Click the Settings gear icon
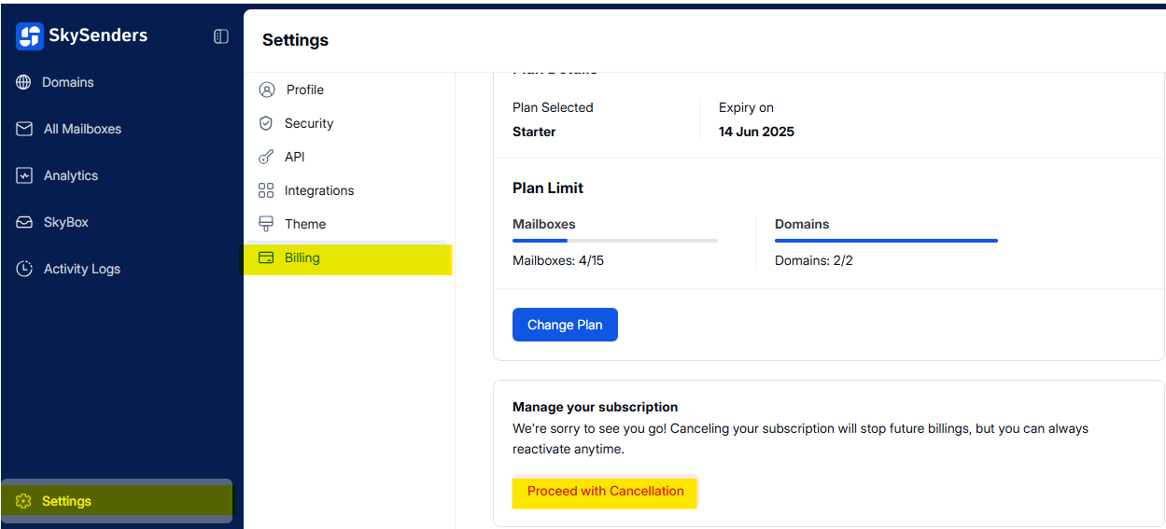The width and height of the screenshot is (1166, 529). pyautogui.click(x=24, y=501)
